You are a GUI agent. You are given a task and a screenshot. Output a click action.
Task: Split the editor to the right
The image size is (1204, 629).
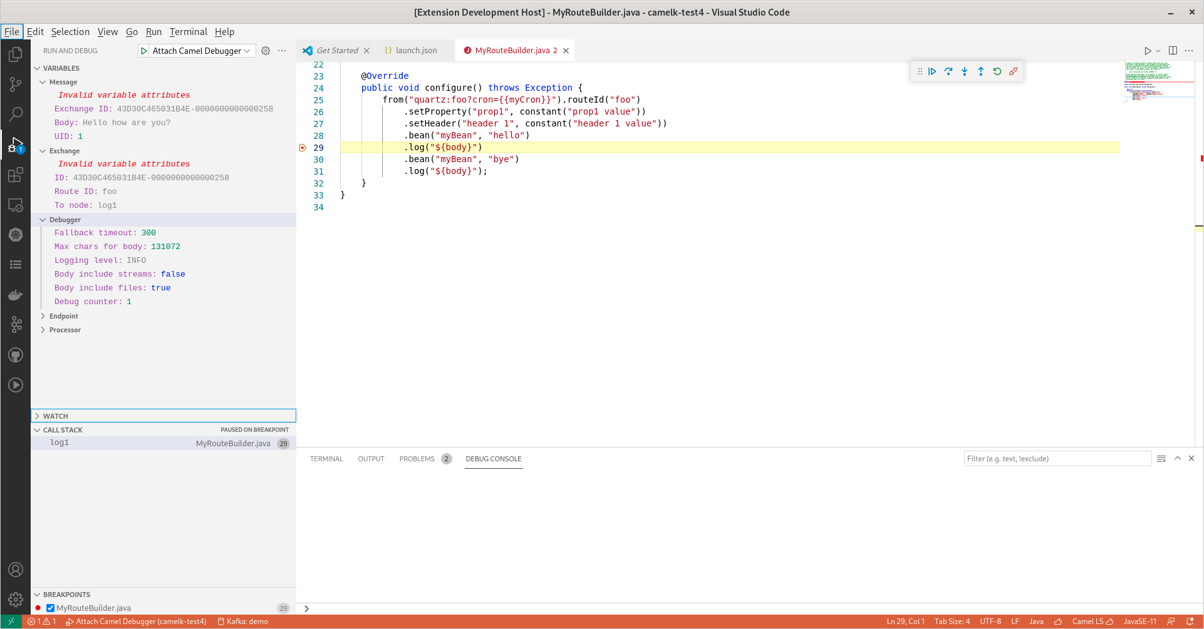[x=1173, y=51]
